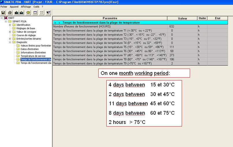233x147 pixels.
Task: Click the T6 row value 58
Action: (172, 51)
